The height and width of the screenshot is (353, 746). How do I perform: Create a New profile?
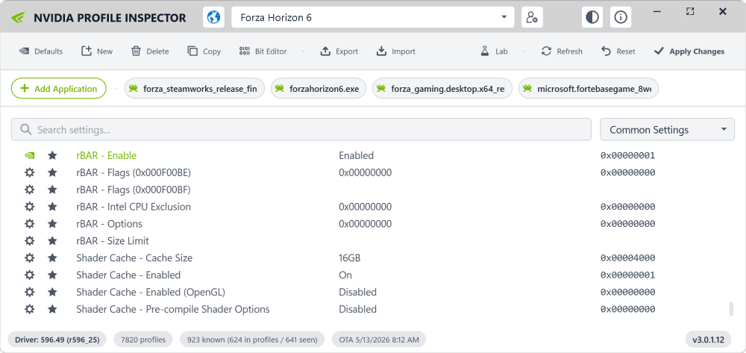pyautogui.click(x=97, y=51)
